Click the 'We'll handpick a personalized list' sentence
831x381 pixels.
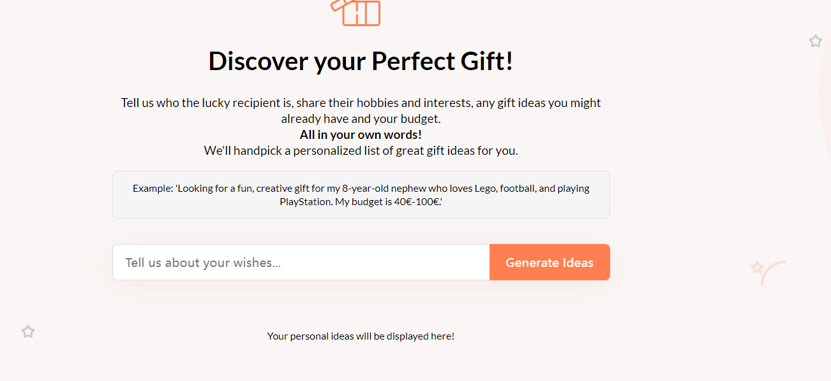[361, 151]
